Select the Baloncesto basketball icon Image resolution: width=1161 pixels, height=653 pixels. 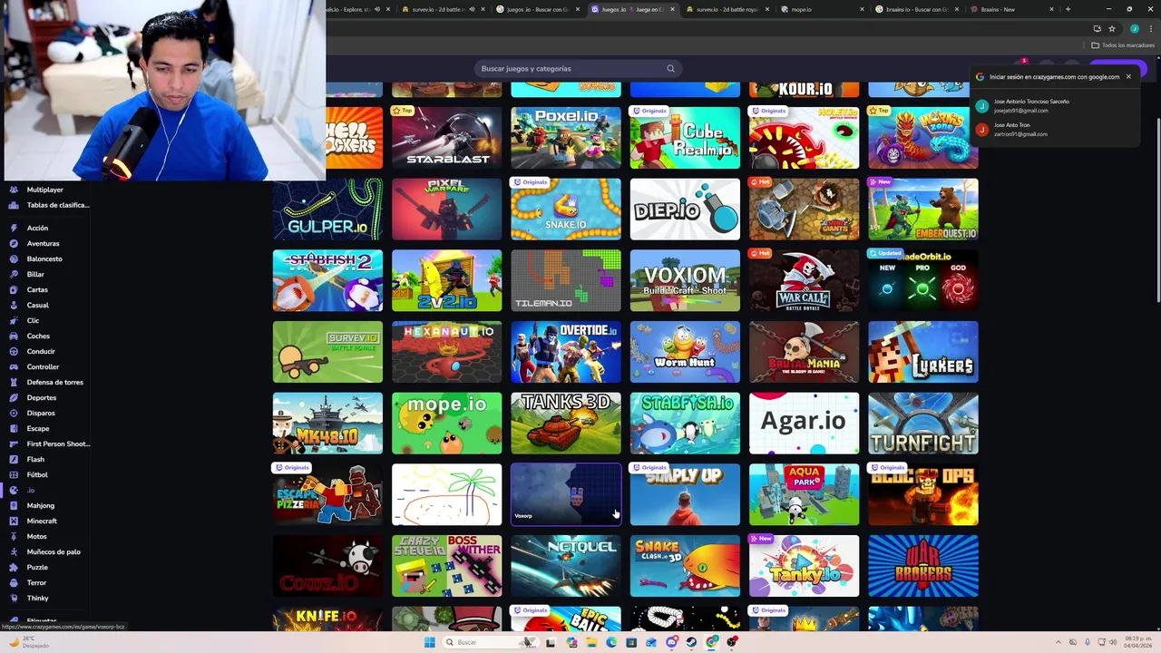point(14,258)
